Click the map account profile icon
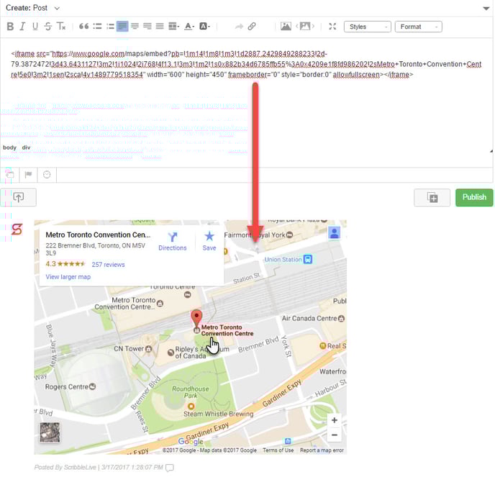The image size is (495, 477). [x=335, y=233]
